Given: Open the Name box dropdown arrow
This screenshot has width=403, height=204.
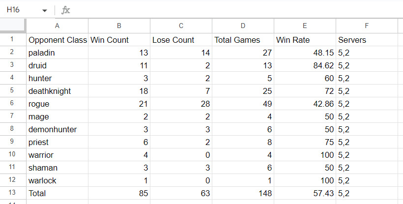Looking at the screenshot, I should point(45,10).
